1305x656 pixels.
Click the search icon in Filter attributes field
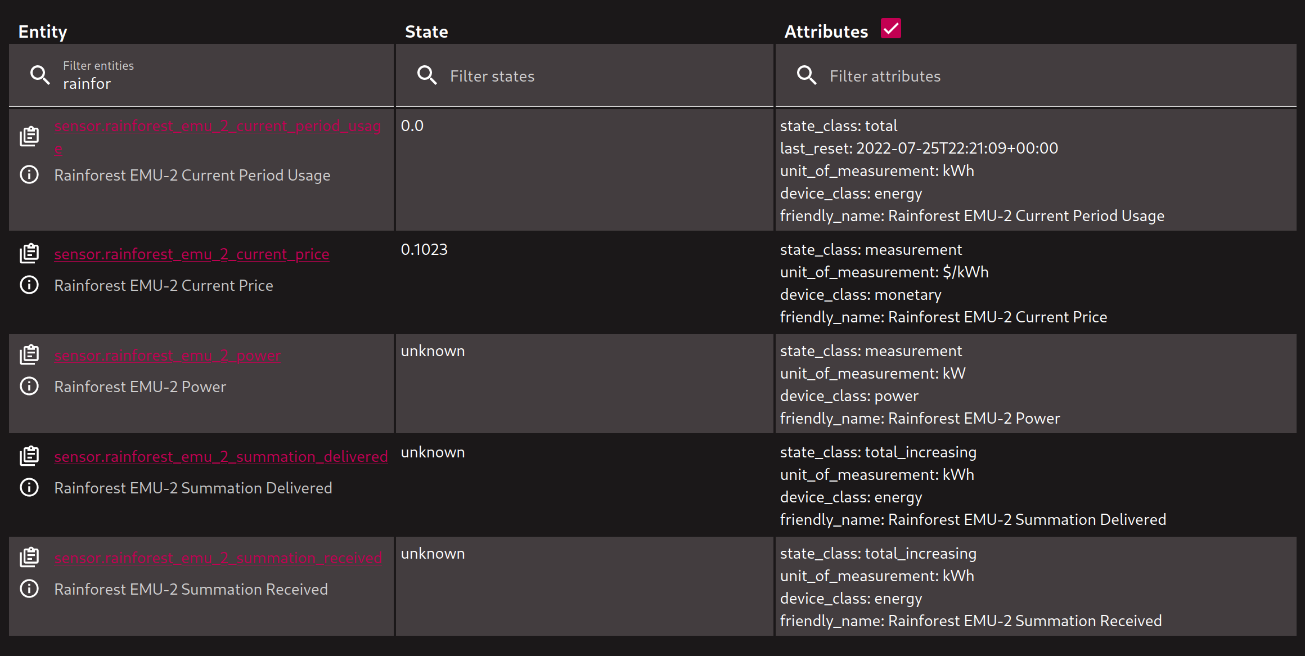tap(807, 74)
